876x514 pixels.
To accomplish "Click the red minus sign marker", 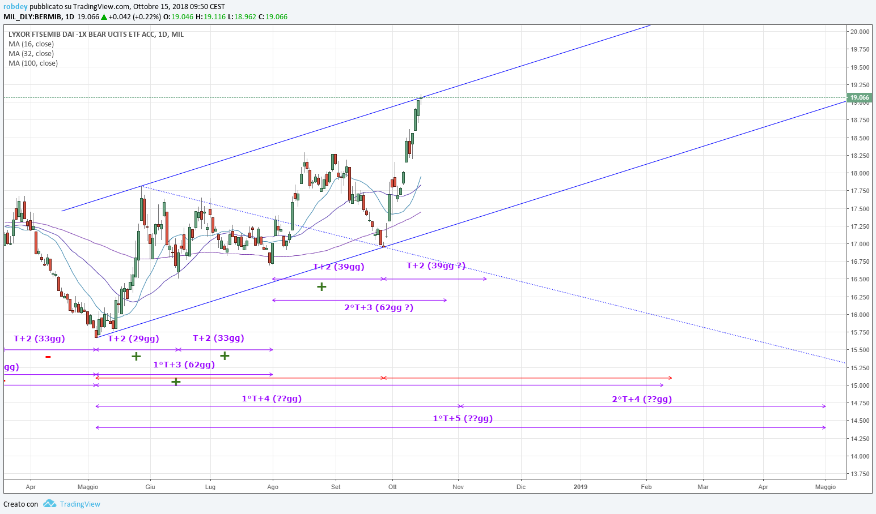I will point(48,357).
